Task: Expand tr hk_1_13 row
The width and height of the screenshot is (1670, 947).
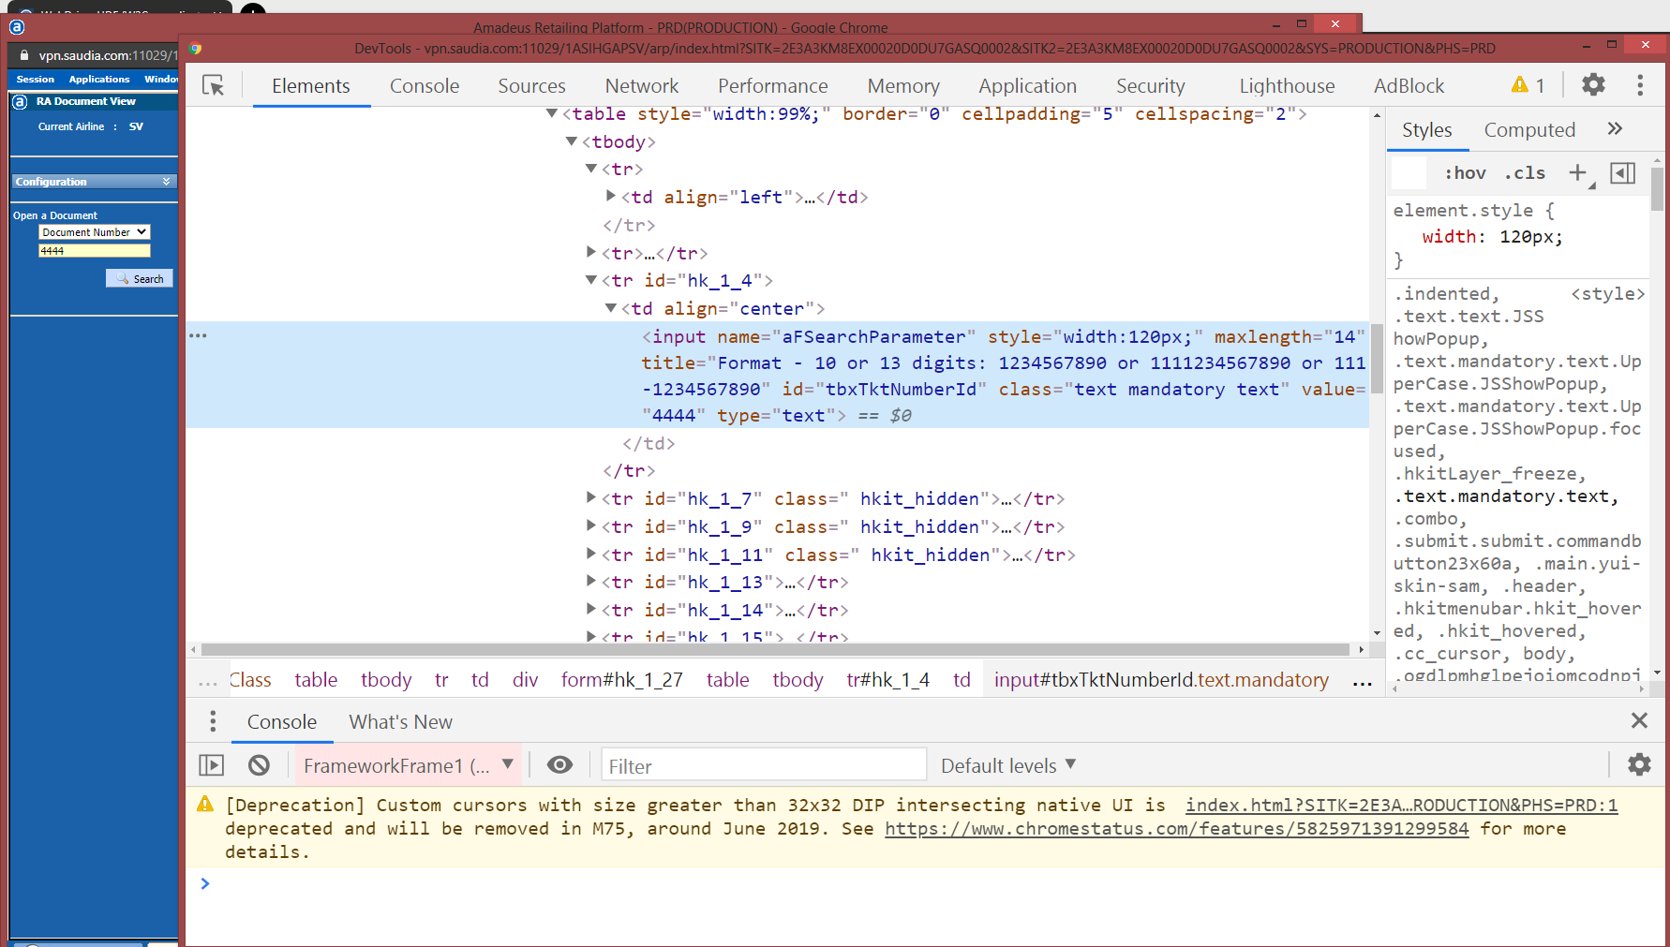Action: (x=591, y=581)
